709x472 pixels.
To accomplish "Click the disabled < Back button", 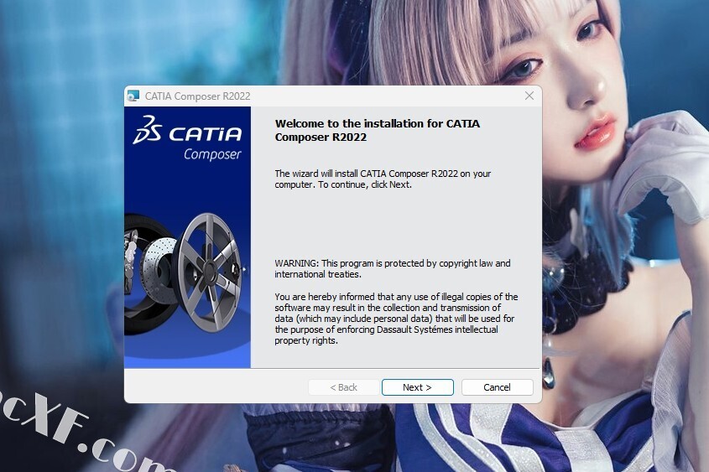I will pos(344,387).
